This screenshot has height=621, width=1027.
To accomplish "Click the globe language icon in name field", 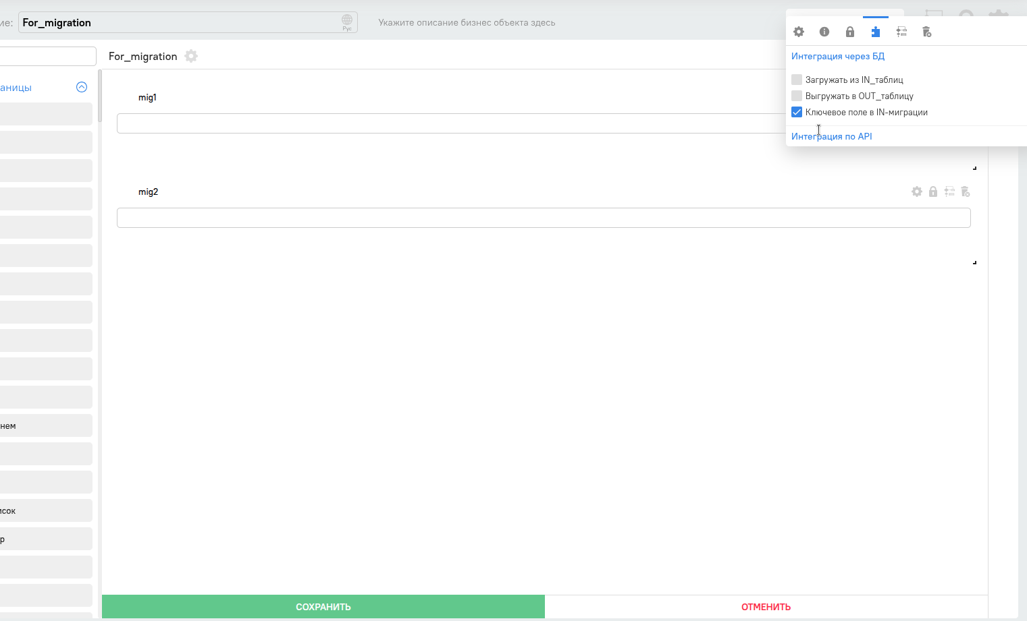I will coord(347,21).
